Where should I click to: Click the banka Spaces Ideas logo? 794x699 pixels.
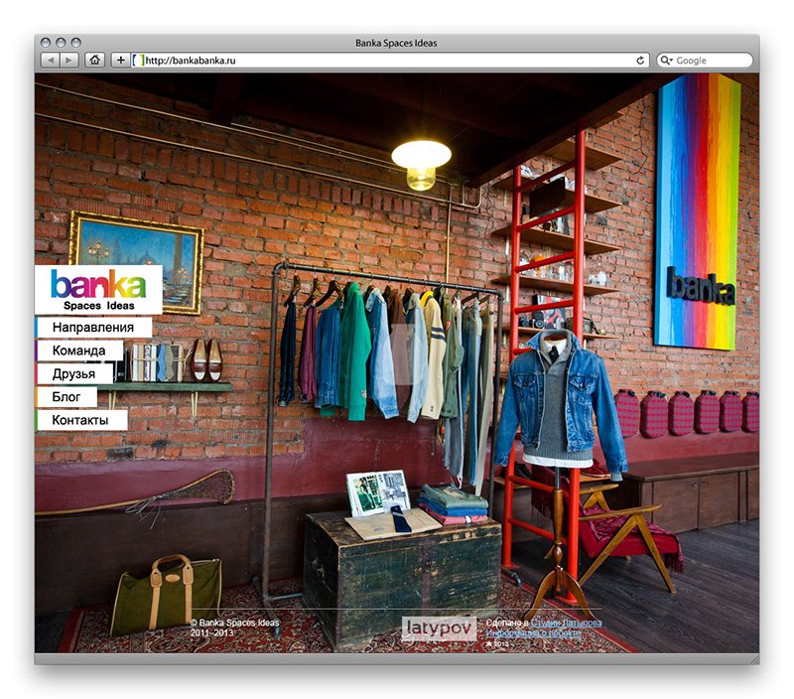click(98, 289)
